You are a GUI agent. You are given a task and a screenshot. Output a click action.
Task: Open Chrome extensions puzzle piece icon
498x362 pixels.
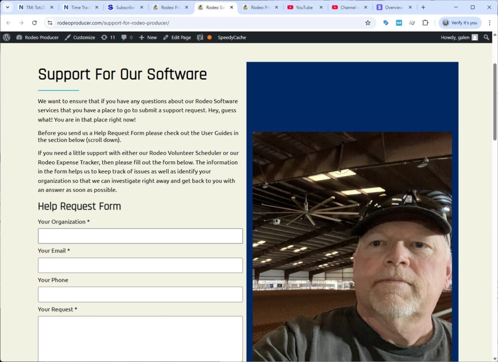coord(426,23)
